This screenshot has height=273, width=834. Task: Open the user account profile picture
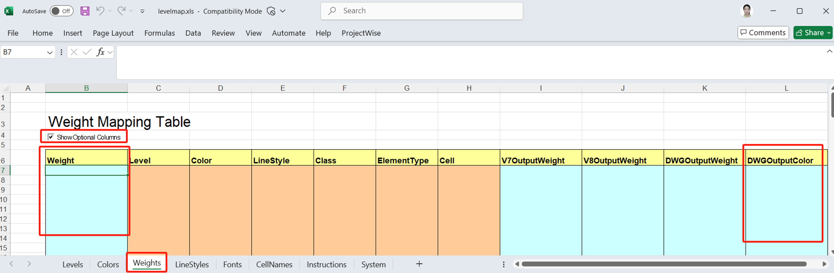click(747, 11)
